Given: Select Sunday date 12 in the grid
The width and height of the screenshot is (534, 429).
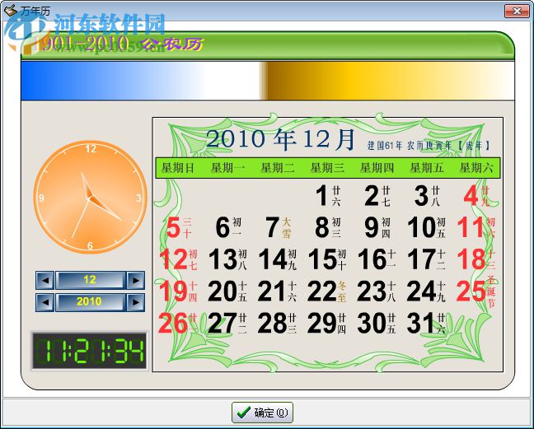Looking at the screenshot, I should [x=178, y=259].
